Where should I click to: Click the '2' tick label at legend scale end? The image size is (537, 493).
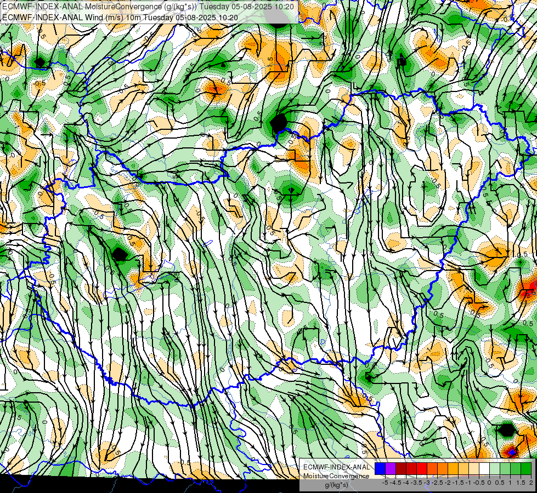[x=531, y=483]
